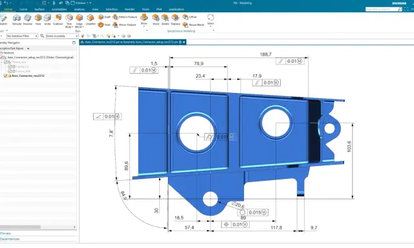414x248 pixels.
Task: Expand the Dependencies section
Action: coord(10,239)
